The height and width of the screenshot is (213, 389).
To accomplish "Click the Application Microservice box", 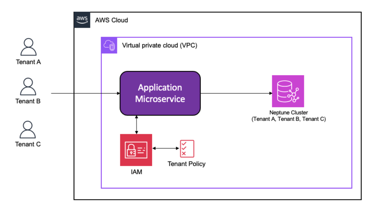I will (x=160, y=93).
